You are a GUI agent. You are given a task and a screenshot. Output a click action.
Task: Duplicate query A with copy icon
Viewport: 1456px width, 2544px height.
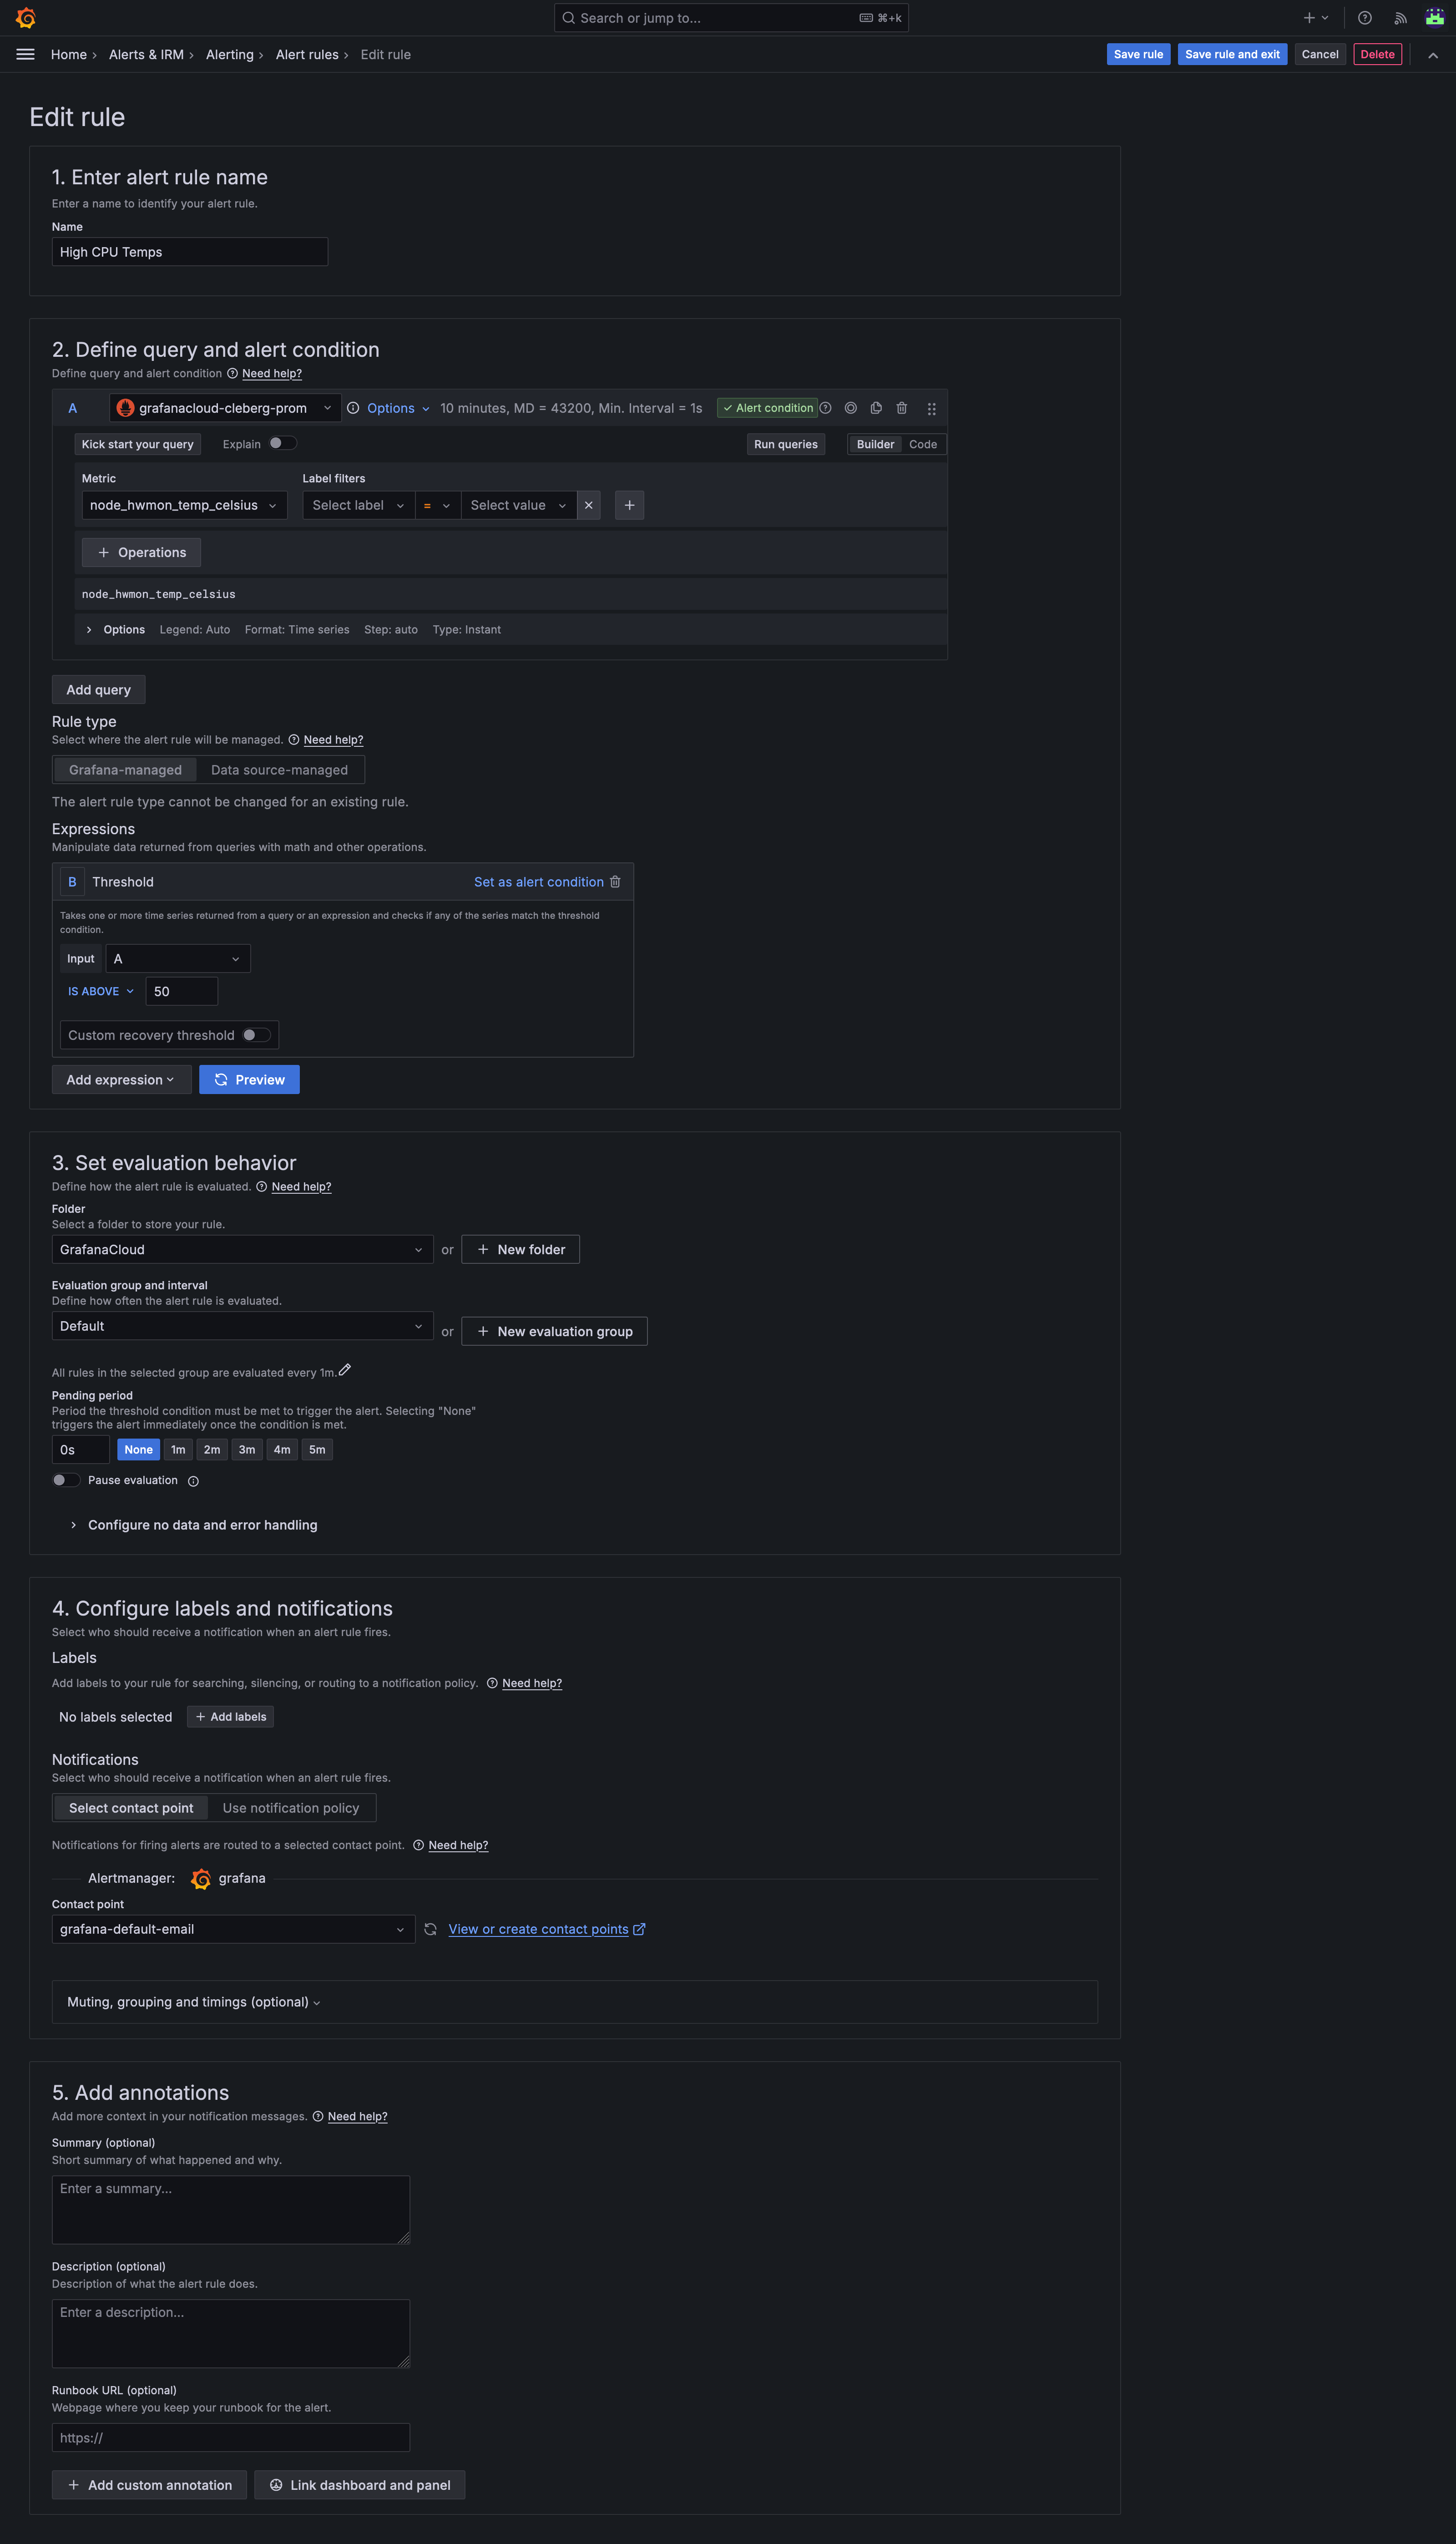876,408
